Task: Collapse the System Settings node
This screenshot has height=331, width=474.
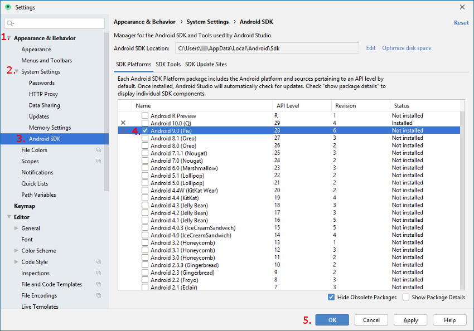Action: [x=16, y=71]
